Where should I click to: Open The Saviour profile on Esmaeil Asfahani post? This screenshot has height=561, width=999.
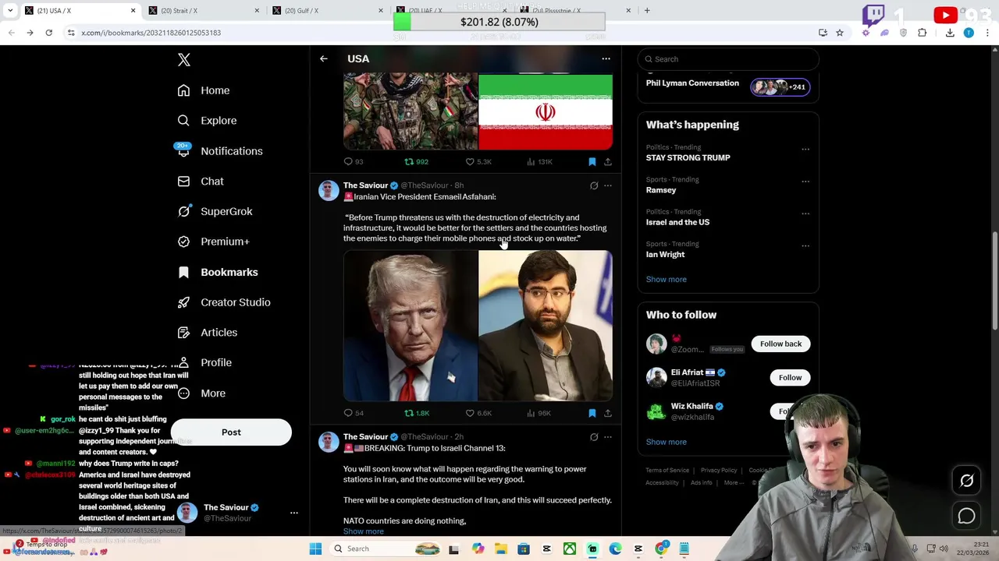click(365, 185)
